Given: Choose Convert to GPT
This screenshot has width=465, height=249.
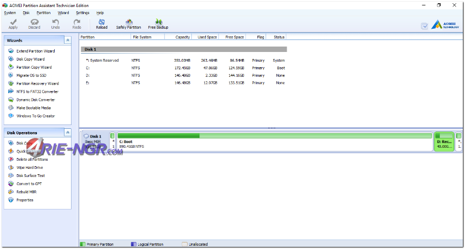Looking at the screenshot, I should pyautogui.click(x=29, y=184).
